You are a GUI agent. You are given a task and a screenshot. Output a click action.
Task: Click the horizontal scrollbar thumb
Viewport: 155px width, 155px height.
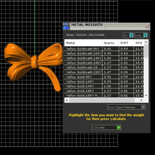(x=102, y=100)
